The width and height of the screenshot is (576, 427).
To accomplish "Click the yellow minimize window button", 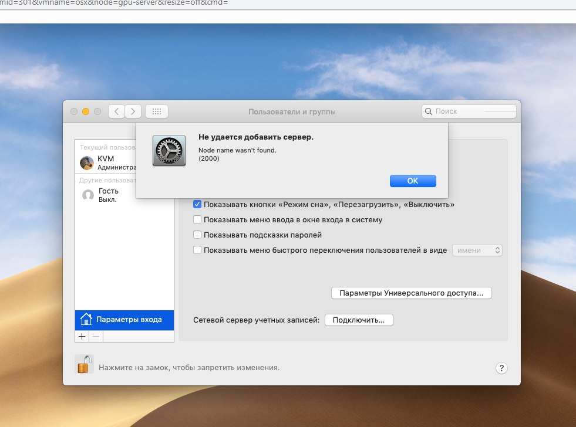I will 86,111.
